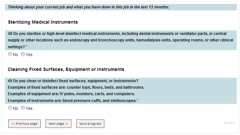Screen dimensions: 240x135
Task: Select Yes radio for question 48
Action: [23, 54]
